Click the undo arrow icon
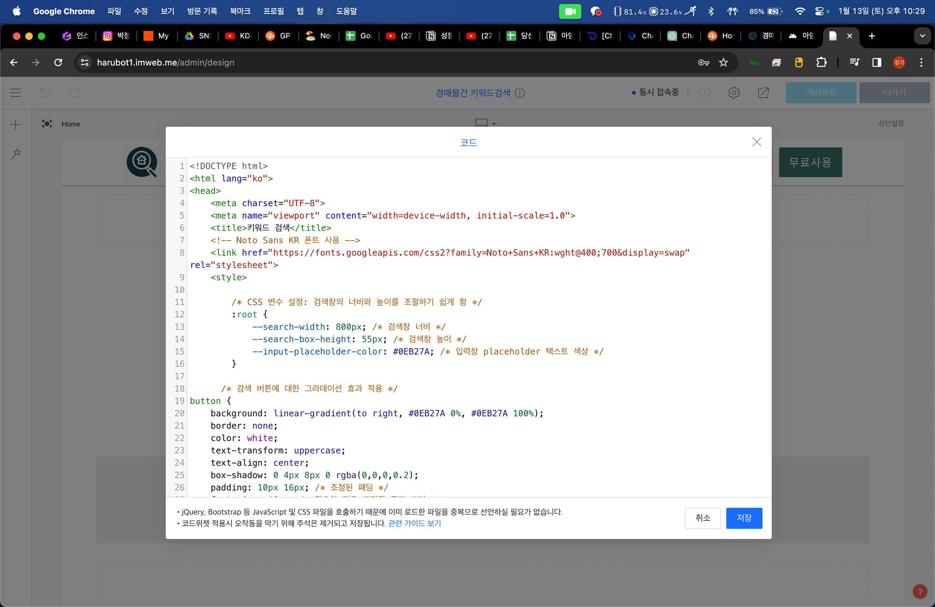935x607 pixels. click(x=45, y=93)
